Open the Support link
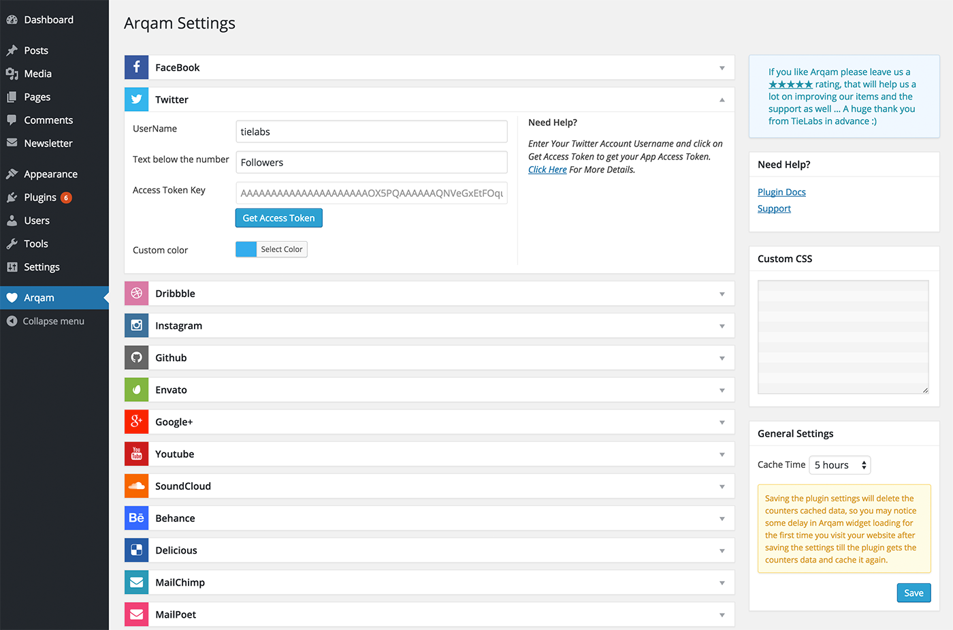The width and height of the screenshot is (953, 630). tap(774, 208)
